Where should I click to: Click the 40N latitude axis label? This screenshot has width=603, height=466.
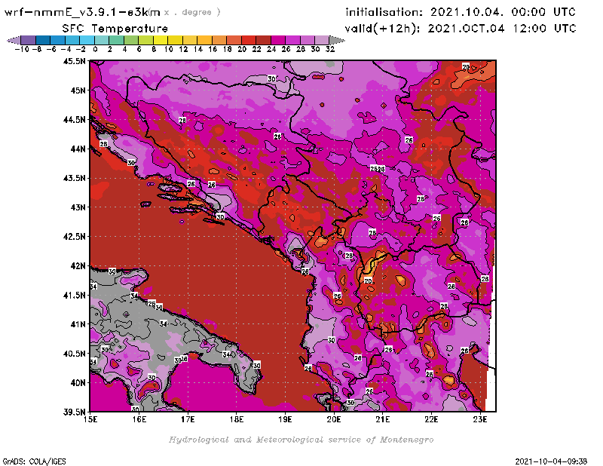tap(78, 383)
